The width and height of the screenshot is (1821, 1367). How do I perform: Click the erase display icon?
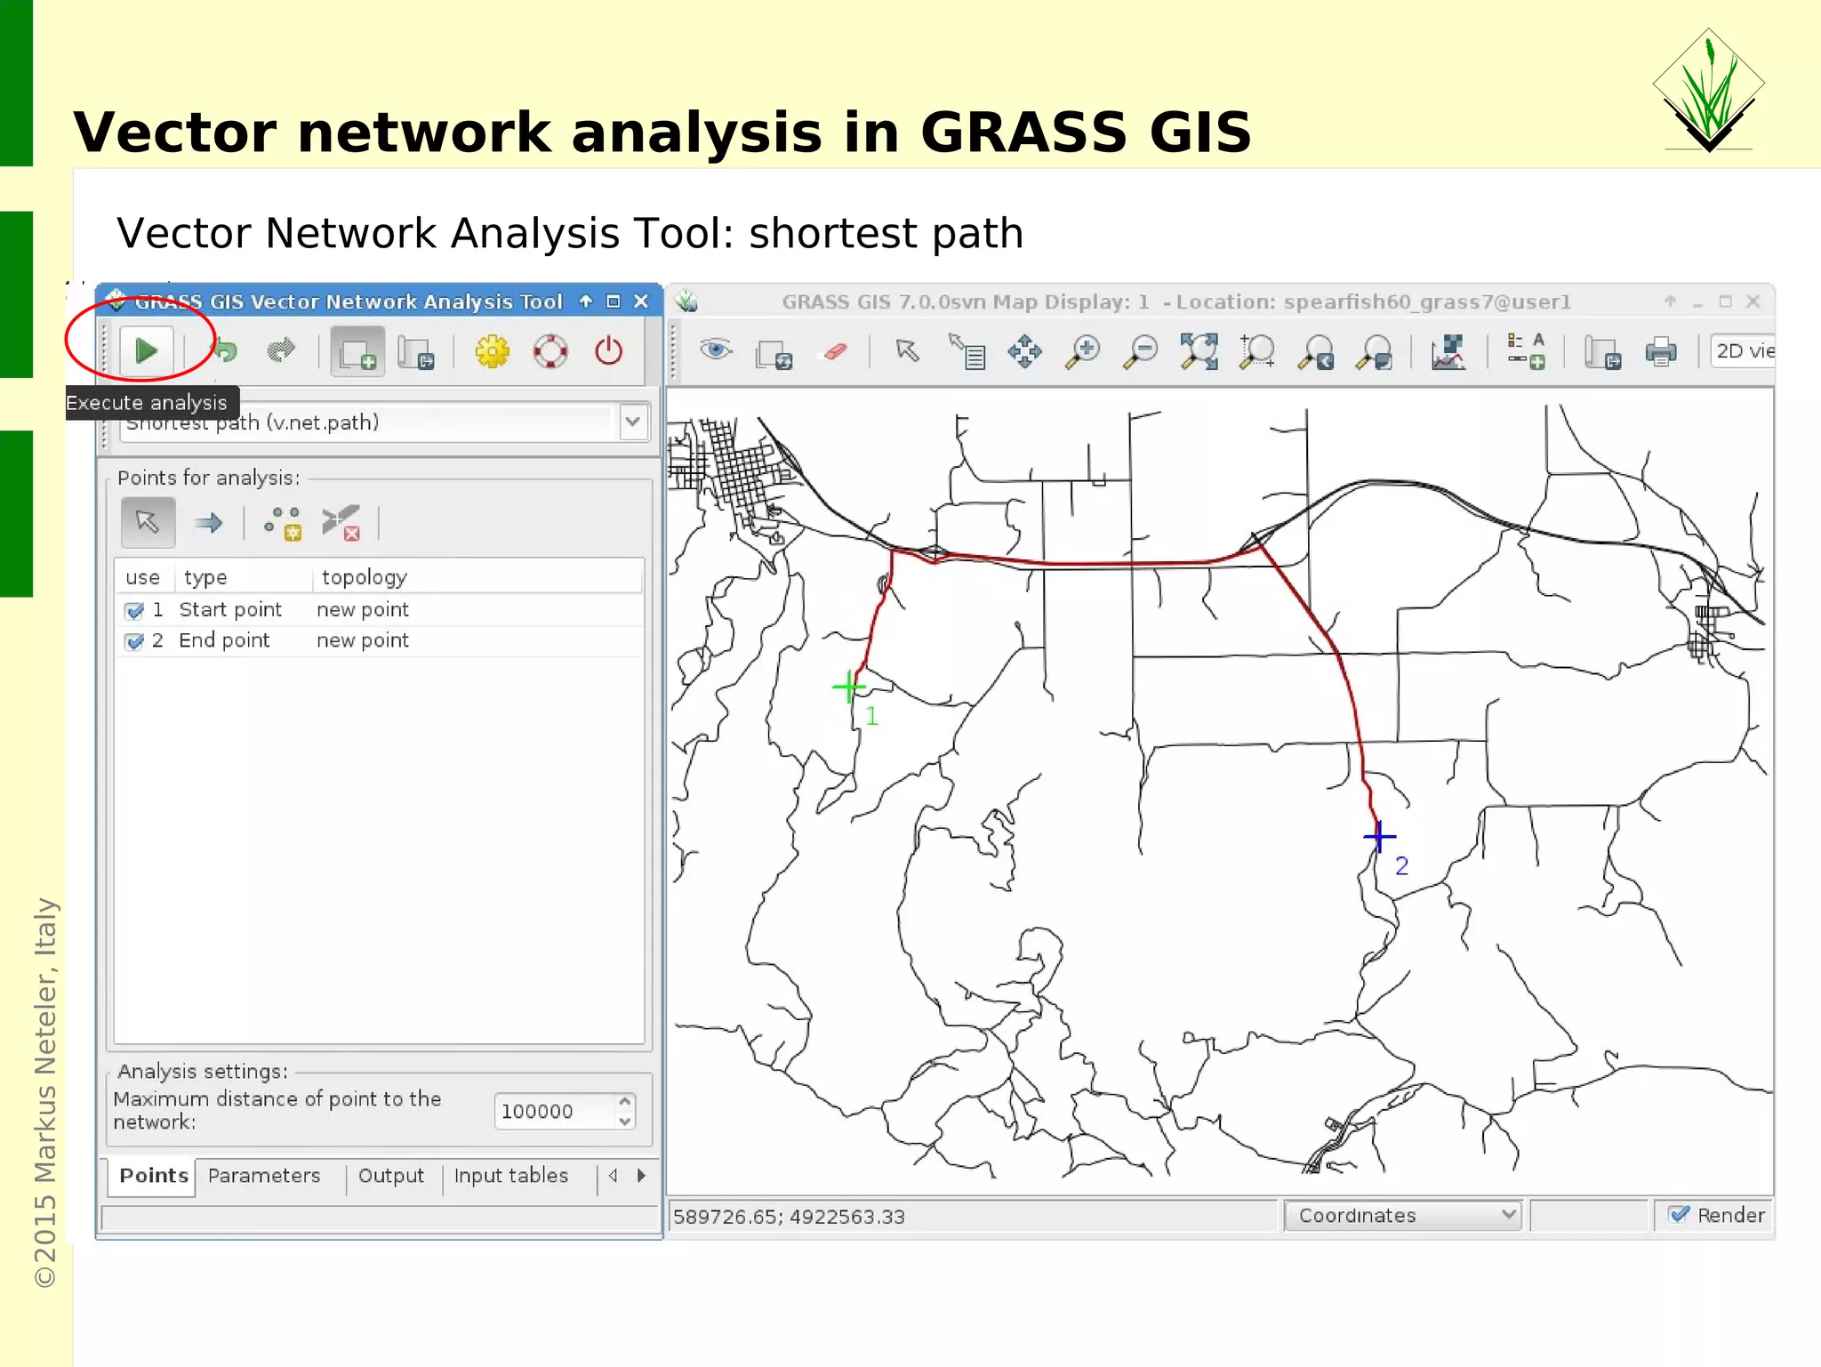pos(835,351)
